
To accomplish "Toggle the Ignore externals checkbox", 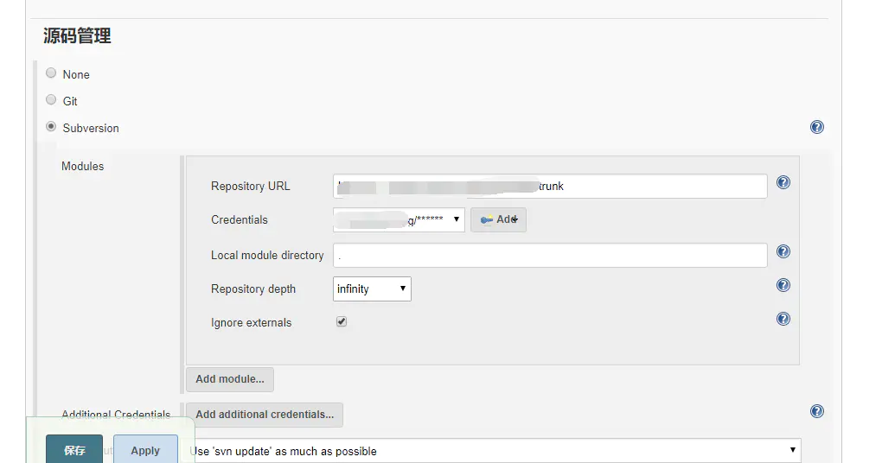I will point(342,321).
